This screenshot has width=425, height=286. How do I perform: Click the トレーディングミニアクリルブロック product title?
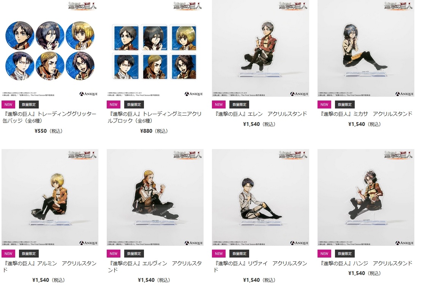[x=155, y=117]
